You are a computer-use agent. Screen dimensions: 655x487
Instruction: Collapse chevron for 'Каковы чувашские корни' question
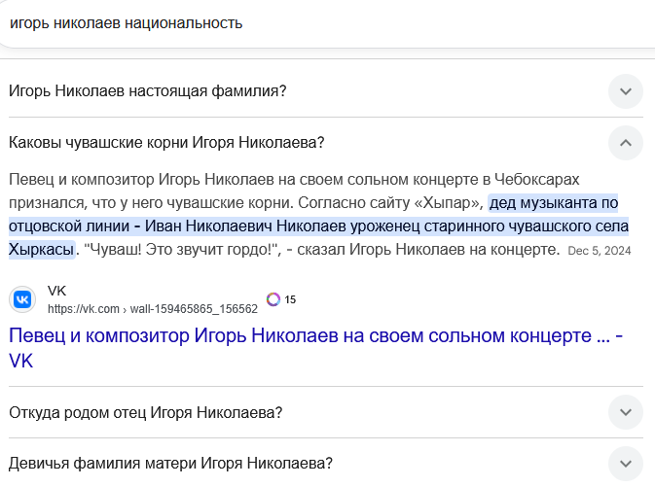tap(626, 143)
